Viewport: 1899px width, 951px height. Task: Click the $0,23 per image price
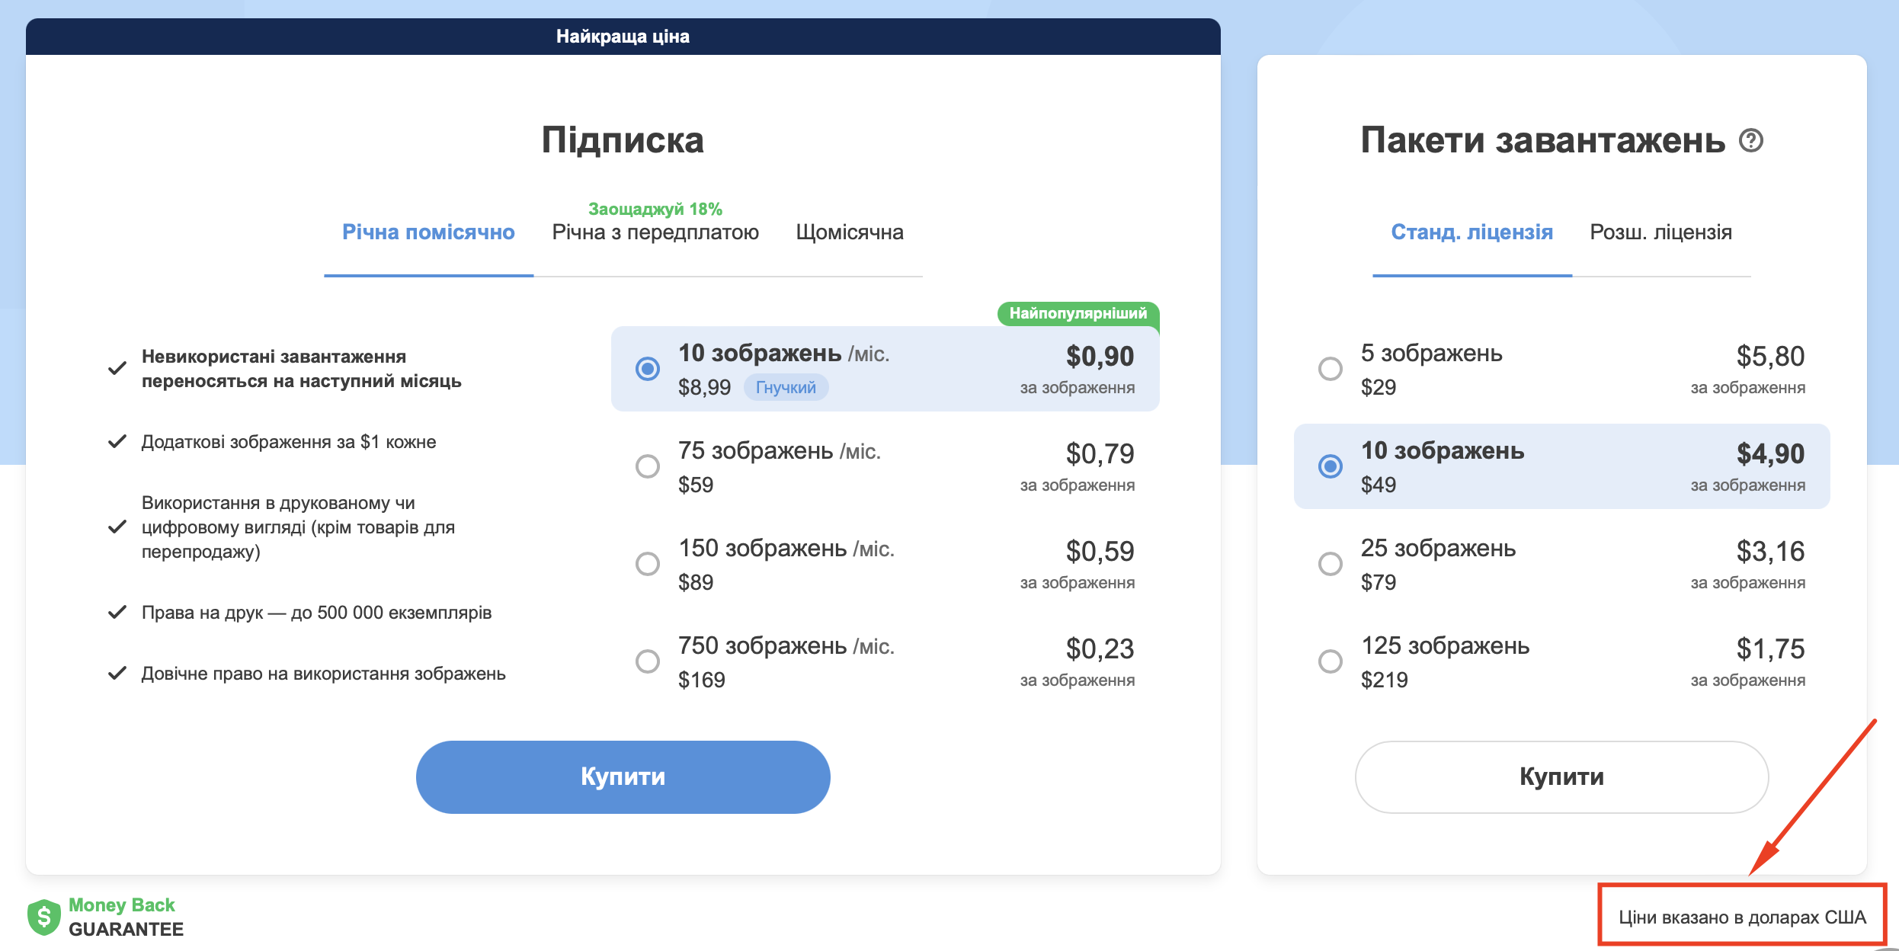(1100, 648)
